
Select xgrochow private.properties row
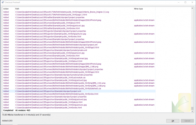coord(79,75)
